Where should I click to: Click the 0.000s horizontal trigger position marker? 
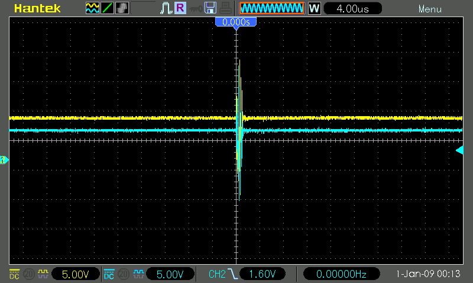point(236,22)
